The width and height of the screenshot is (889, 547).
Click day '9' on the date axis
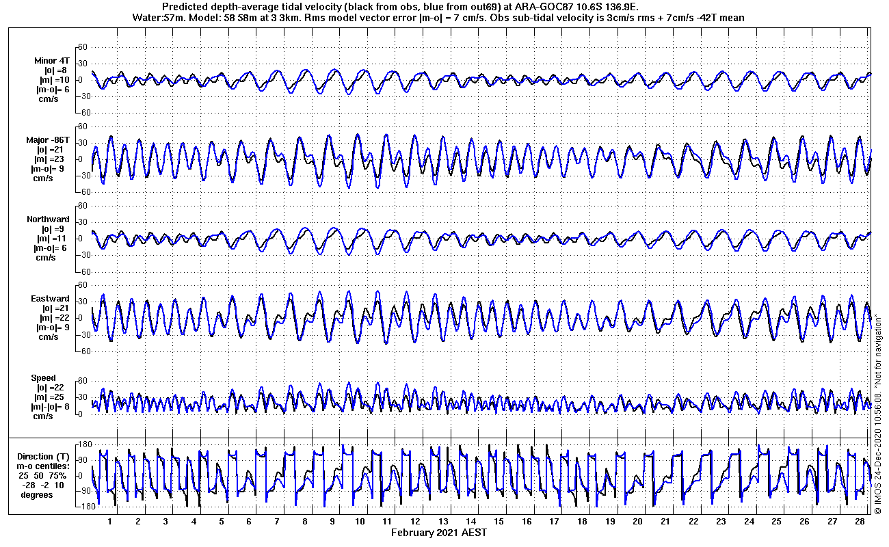point(332,522)
